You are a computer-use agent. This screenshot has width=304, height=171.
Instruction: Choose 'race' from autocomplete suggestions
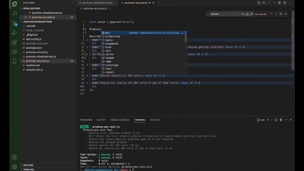pos(143,68)
